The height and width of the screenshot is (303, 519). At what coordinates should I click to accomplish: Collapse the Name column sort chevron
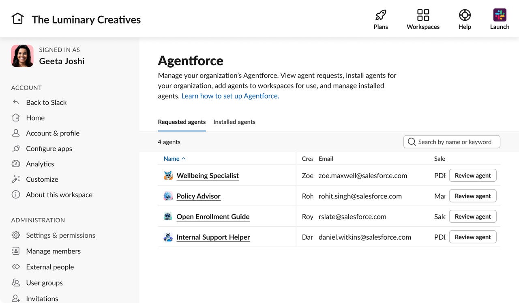tap(183, 158)
